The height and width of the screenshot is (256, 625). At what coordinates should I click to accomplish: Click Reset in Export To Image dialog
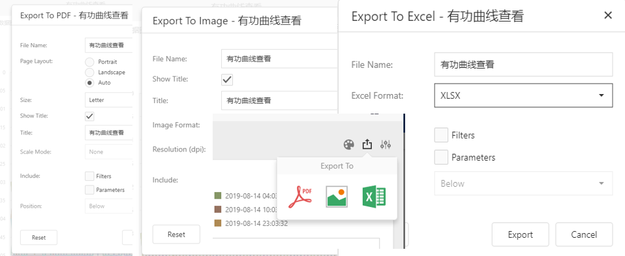(176, 234)
